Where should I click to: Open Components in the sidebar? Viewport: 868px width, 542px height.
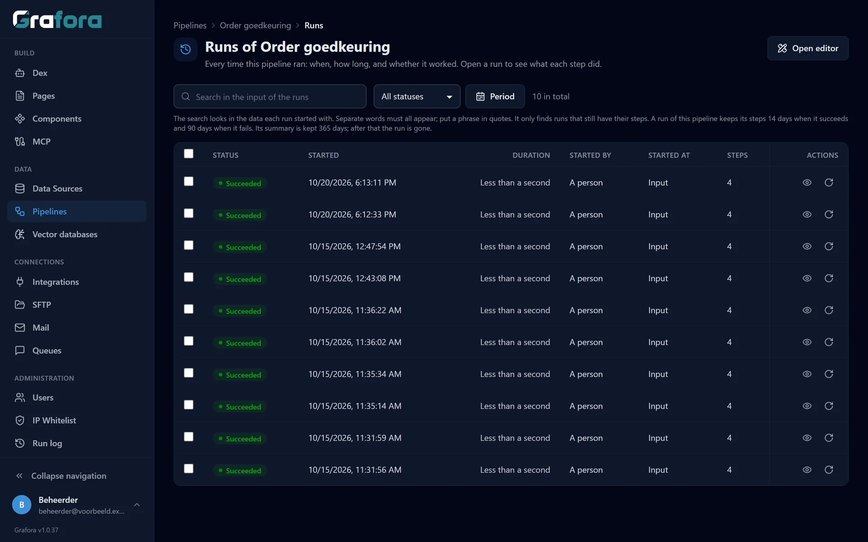77,119
